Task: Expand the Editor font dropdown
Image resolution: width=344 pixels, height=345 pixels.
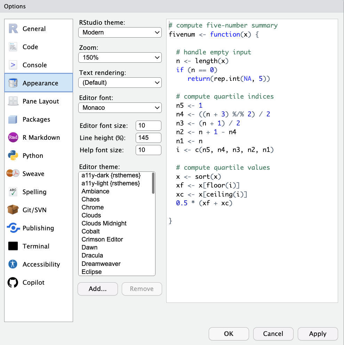Action: [x=120, y=108]
